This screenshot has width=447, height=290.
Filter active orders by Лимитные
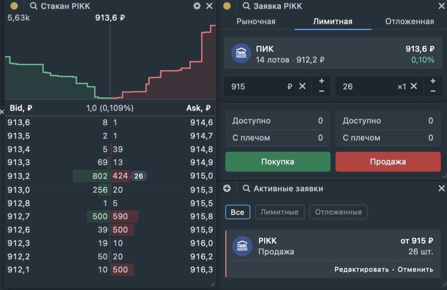point(280,212)
